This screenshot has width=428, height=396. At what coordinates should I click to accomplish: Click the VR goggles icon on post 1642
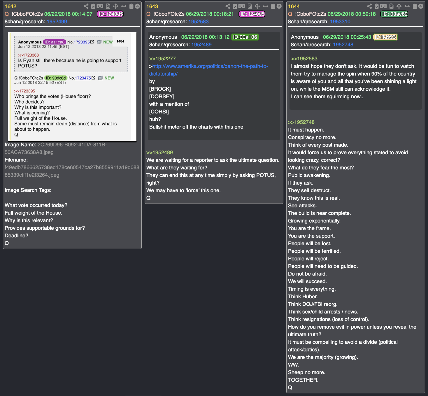point(100,6)
